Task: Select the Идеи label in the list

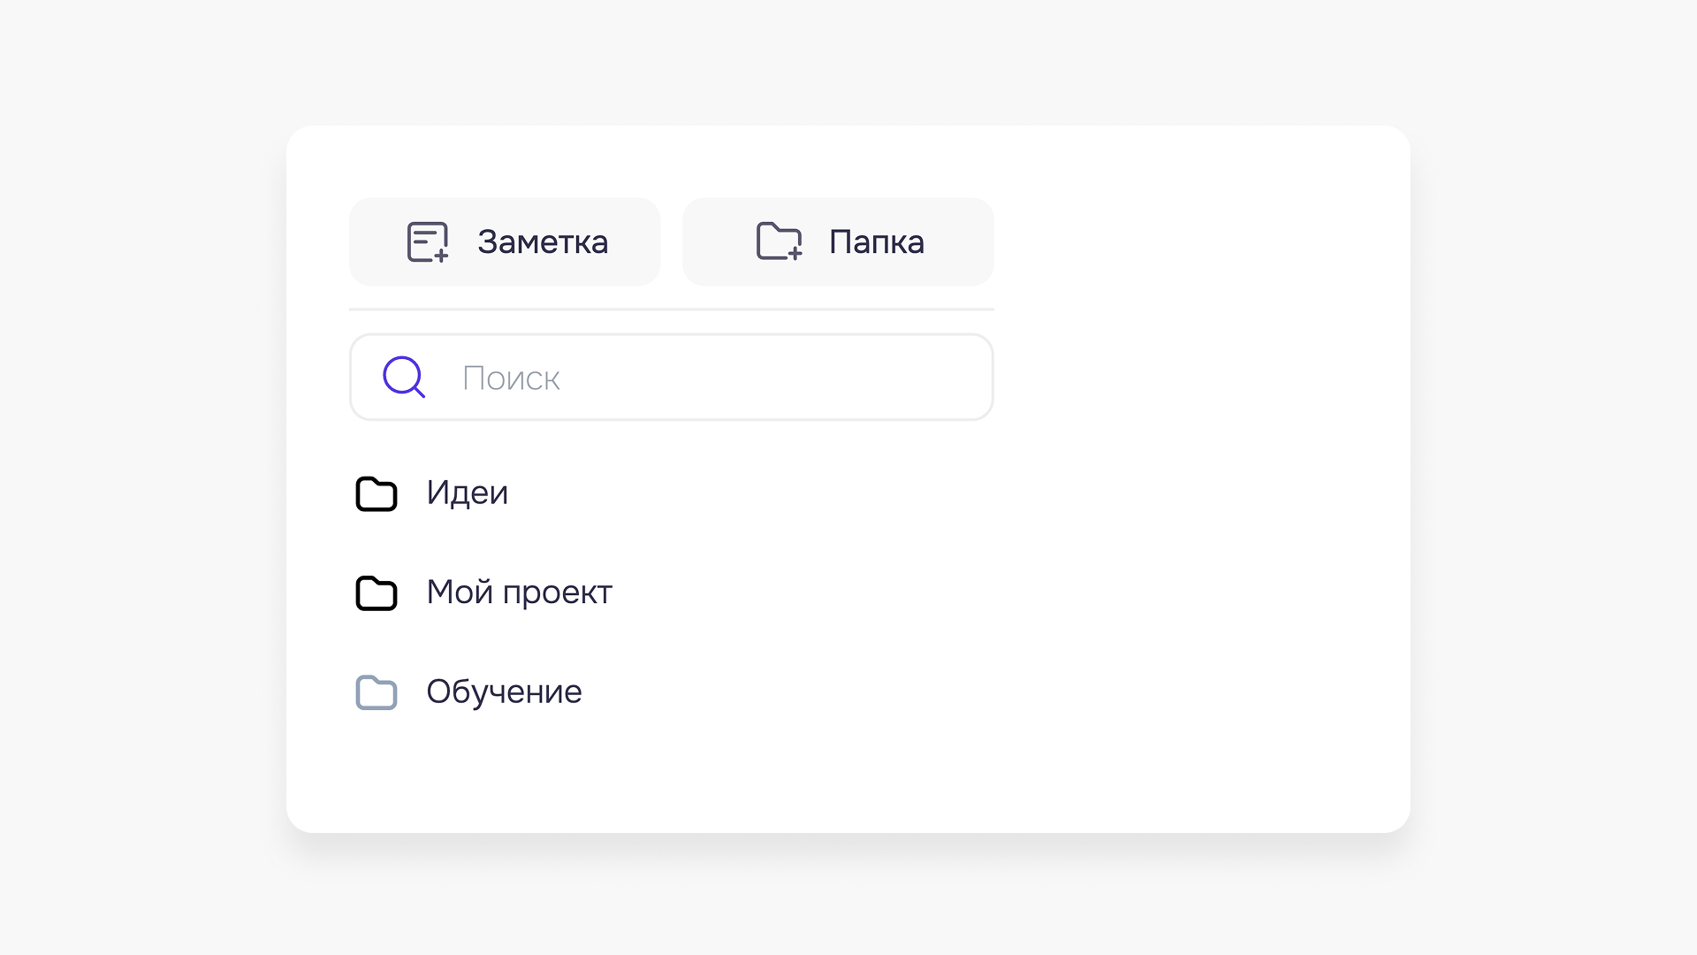Action: (x=467, y=493)
